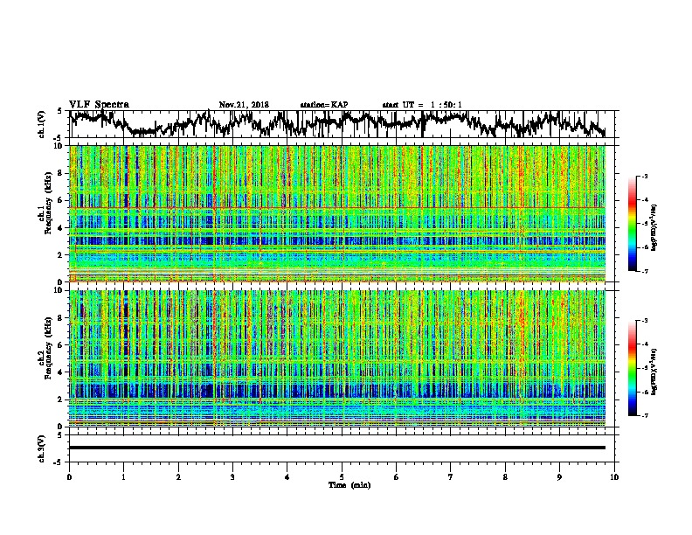Click the ch.2 spectrogram color scale bar
Screen dimensions: 692x535
(632, 368)
